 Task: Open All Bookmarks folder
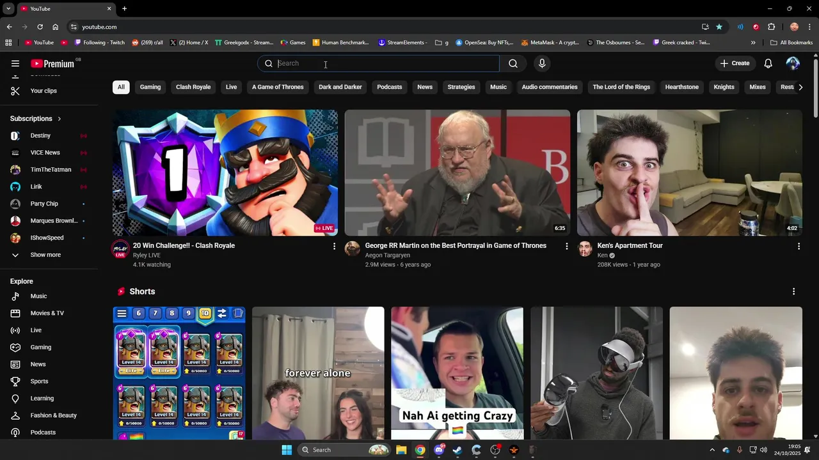click(x=791, y=43)
